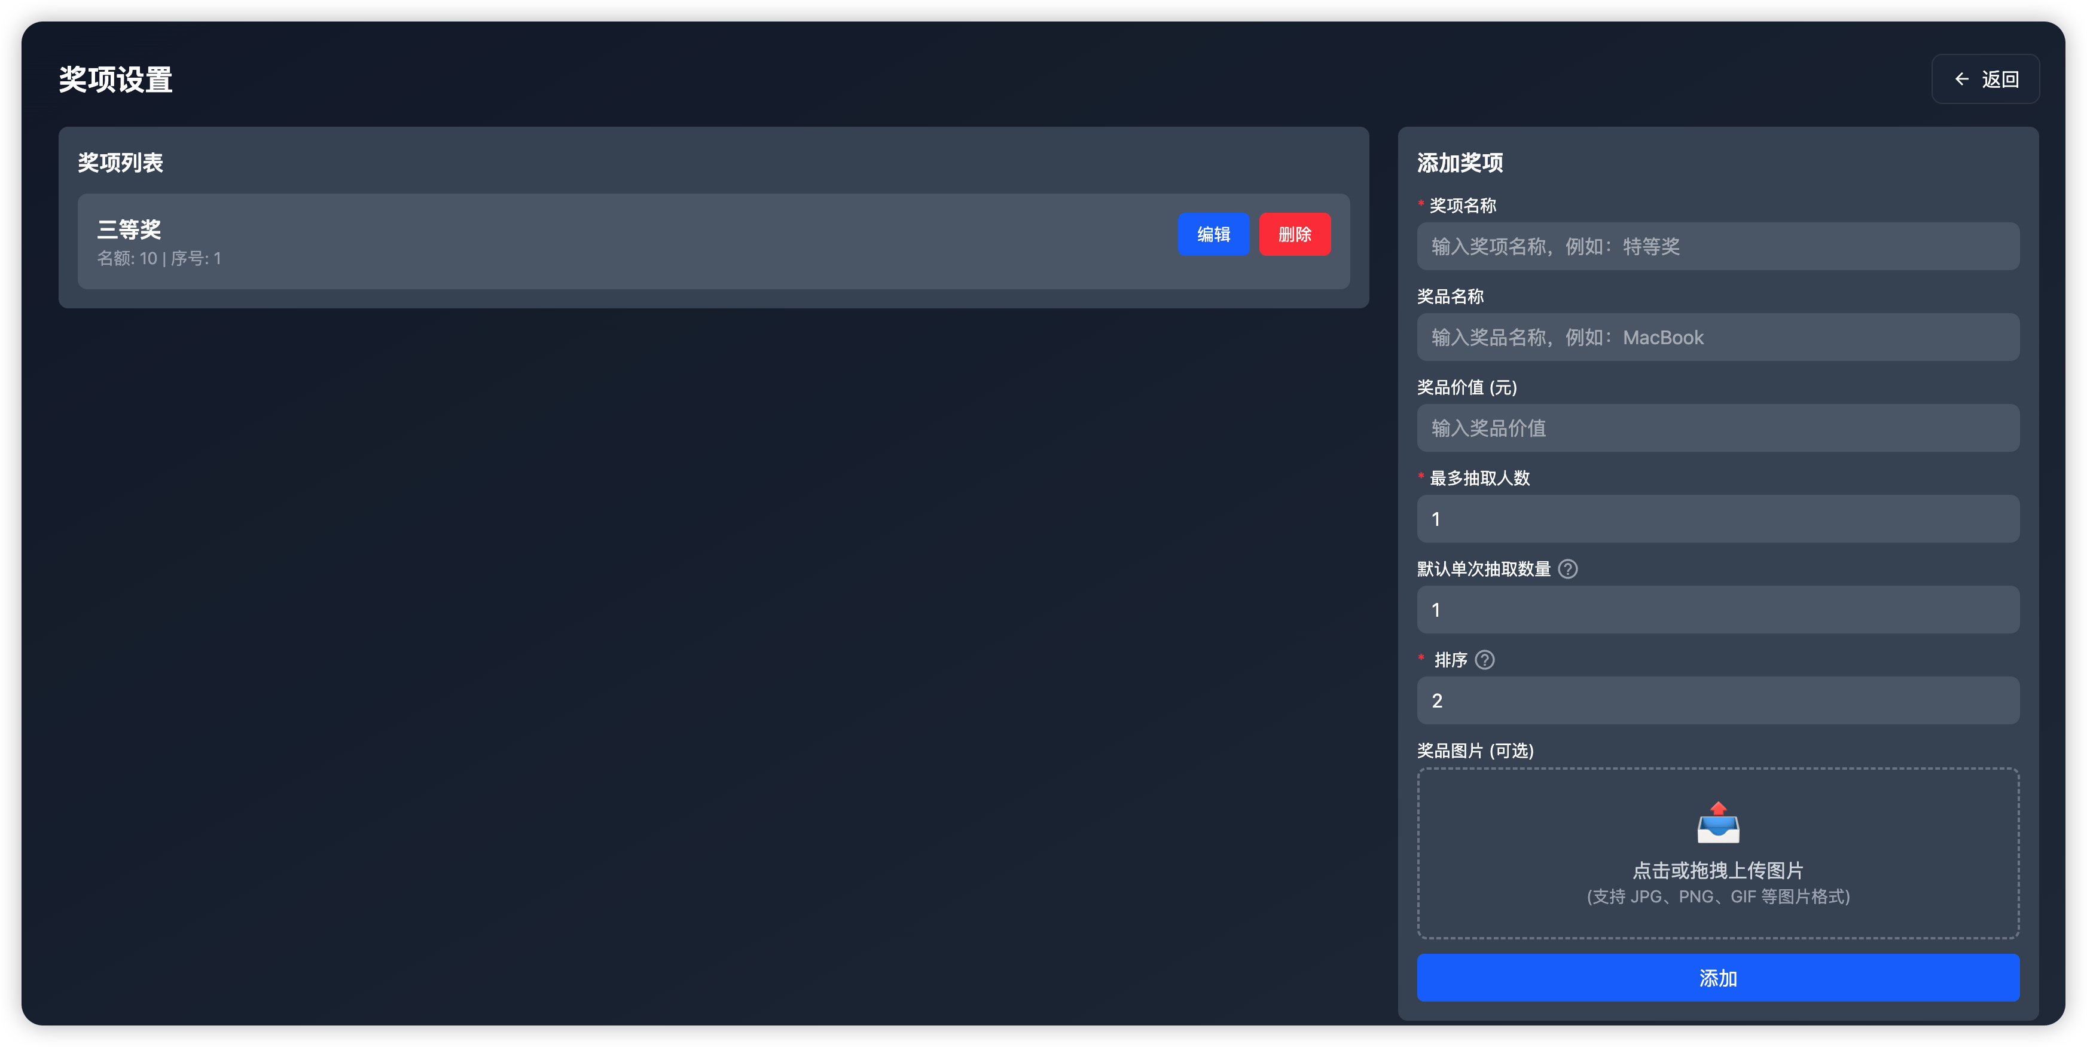2087x1047 pixels.
Task: Click the 删除 button for 三等奖
Action: [x=1295, y=234]
